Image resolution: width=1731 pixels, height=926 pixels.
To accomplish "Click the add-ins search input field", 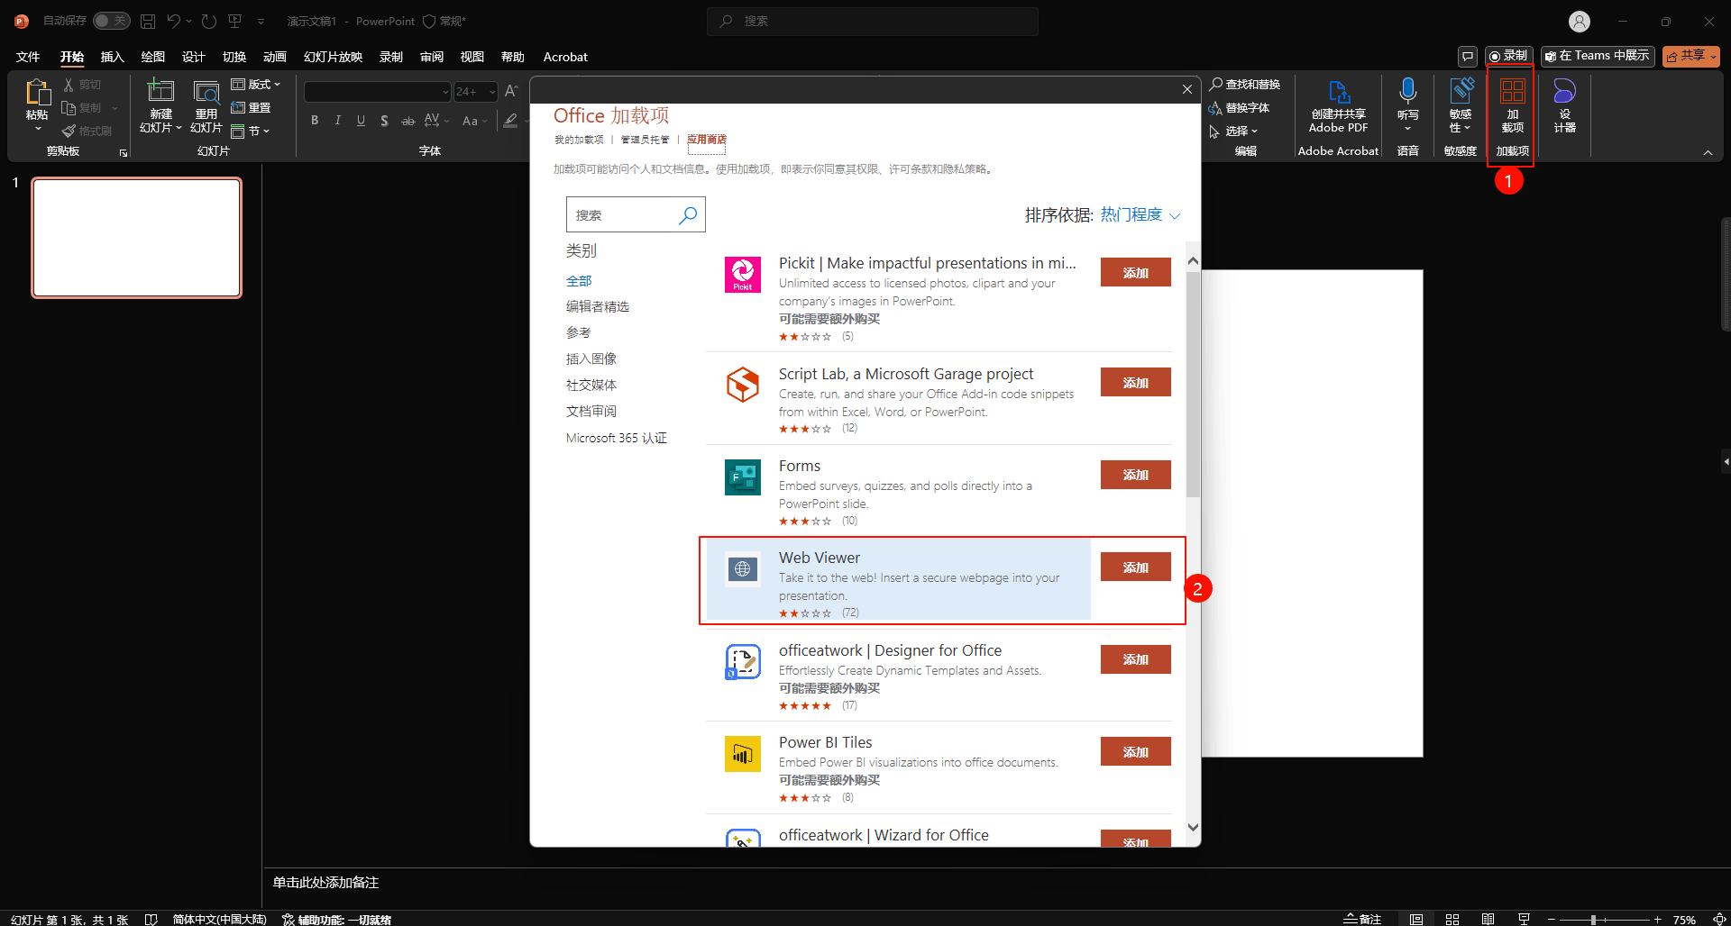I will coord(636,215).
